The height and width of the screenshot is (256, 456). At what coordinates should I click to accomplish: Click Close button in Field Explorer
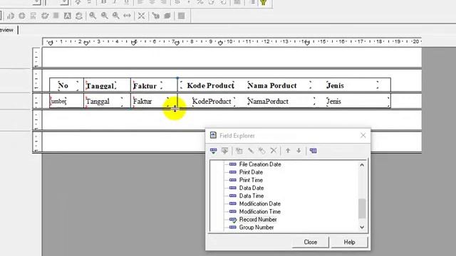tap(311, 242)
